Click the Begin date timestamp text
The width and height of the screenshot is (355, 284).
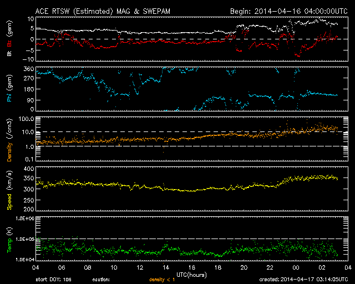click(289, 11)
